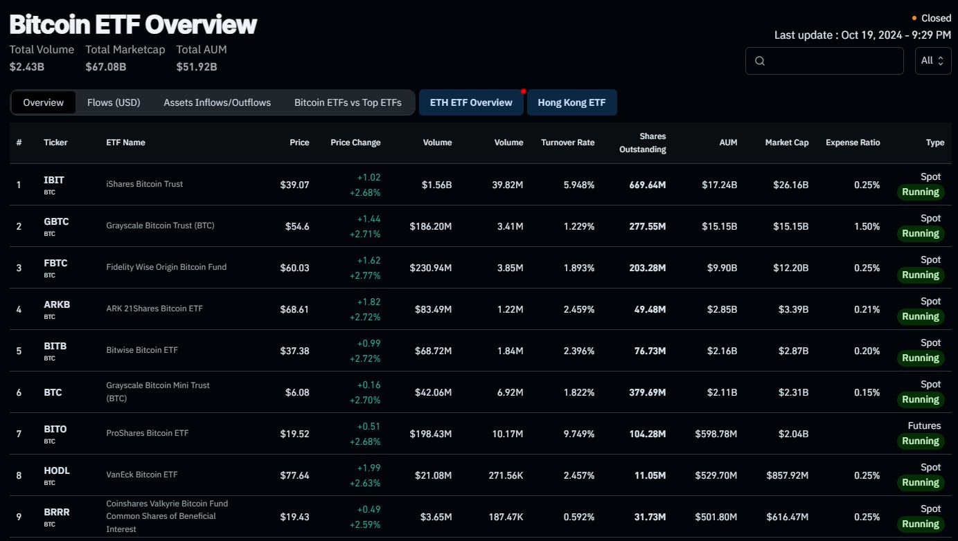Click Grayscale Bitcoin Trust (BTC) name
The width and height of the screenshot is (958, 541).
(x=160, y=226)
